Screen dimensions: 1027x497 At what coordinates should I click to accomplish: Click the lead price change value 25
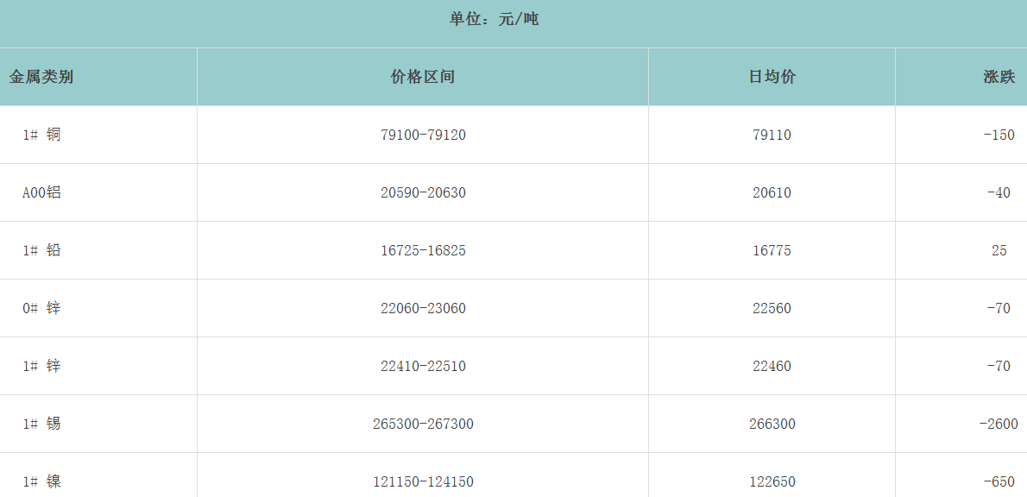[999, 250]
